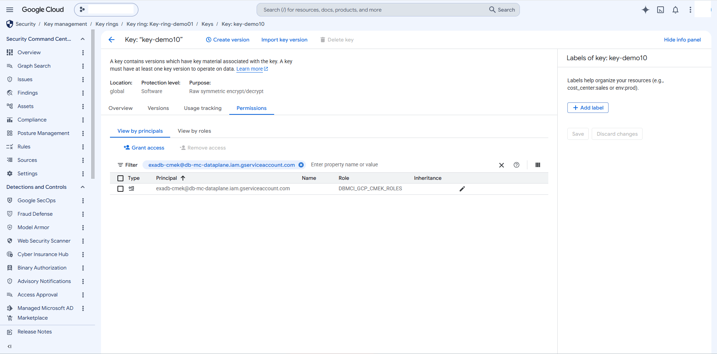Open Advisory Notifications in sidebar
The height and width of the screenshot is (354, 717).
coord(44,281)
